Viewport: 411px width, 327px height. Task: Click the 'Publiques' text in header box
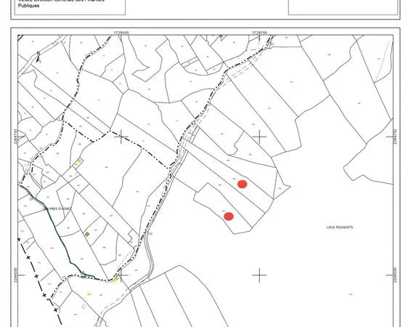click(28, 6)
